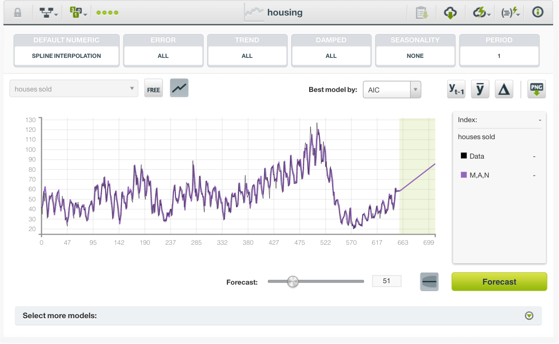Open the houses sold series selector
This screenshot has width=559, height=344.
point(73,89)
